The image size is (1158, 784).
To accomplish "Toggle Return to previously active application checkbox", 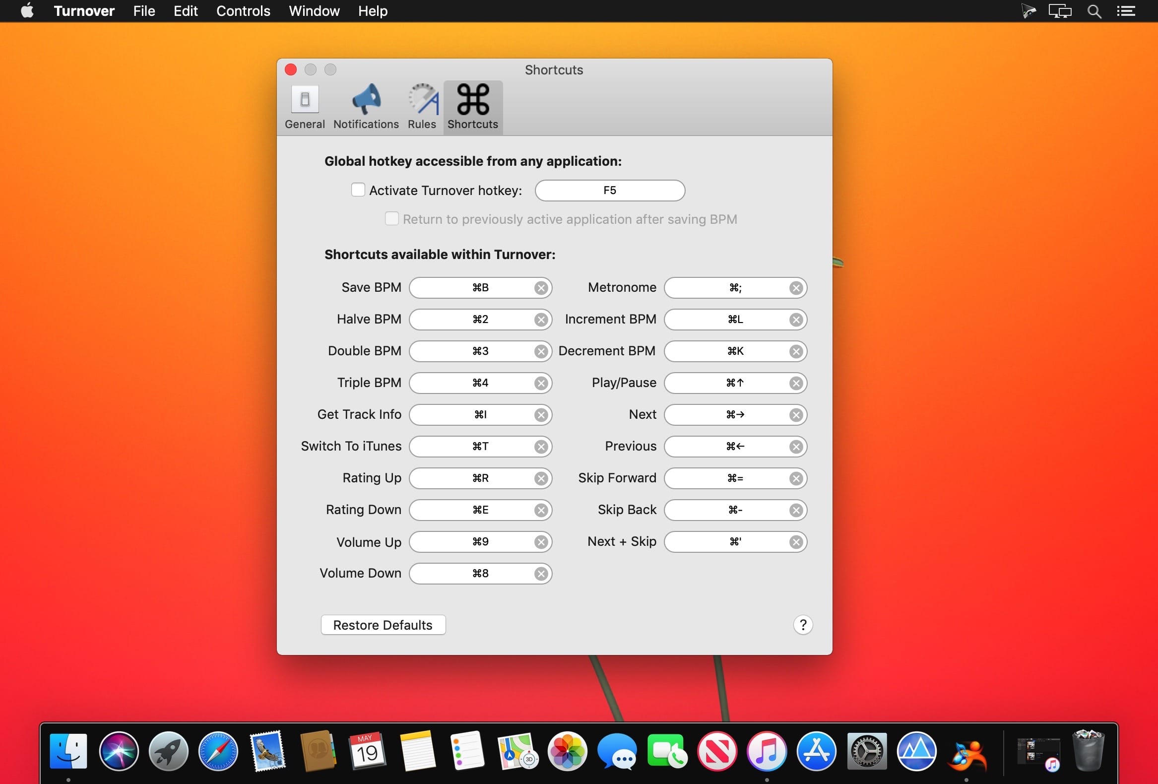I will (391, 219).
